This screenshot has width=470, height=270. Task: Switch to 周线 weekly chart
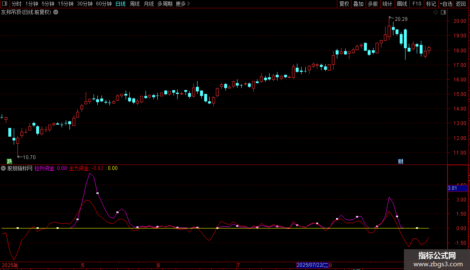pyautogui.click(x=135, y=4)
